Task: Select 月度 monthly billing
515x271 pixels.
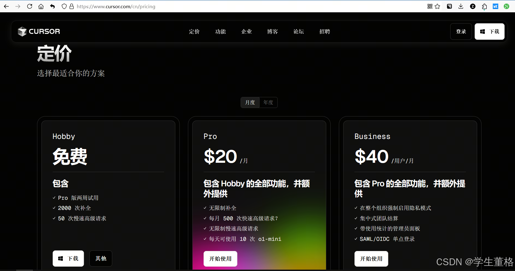Action: (250, 102)
